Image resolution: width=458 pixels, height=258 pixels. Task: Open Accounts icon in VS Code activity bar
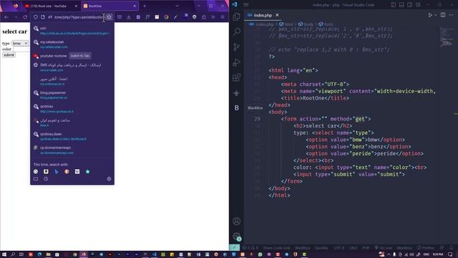click(x=237, y=221)
